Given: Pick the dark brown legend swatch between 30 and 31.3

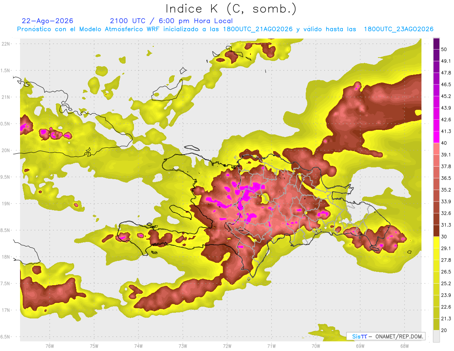Looking at the screenshot, I should tap(436, 231).
